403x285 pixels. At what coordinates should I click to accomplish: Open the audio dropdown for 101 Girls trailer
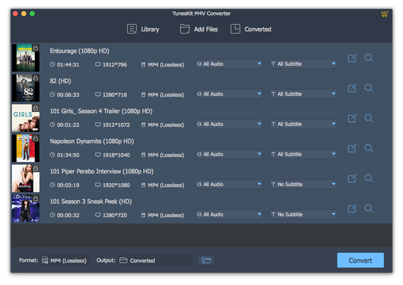click(229, 124)
